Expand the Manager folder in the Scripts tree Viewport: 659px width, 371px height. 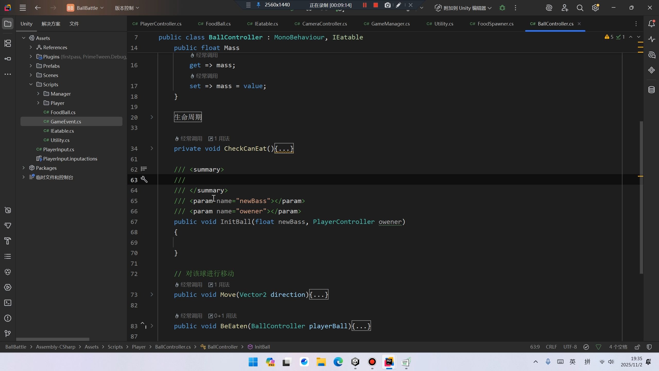[38, 94]
